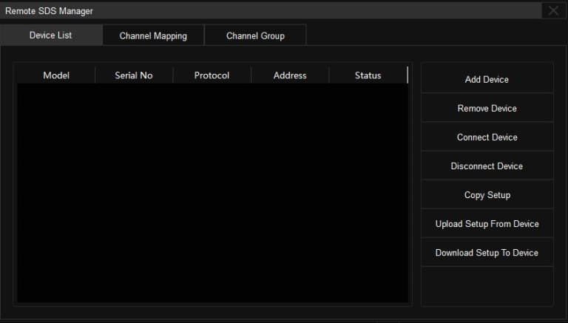Image resolution: width=568 pixels, height=323 pixels.
Task: Switch to the Device List tab
Action: 50,35
